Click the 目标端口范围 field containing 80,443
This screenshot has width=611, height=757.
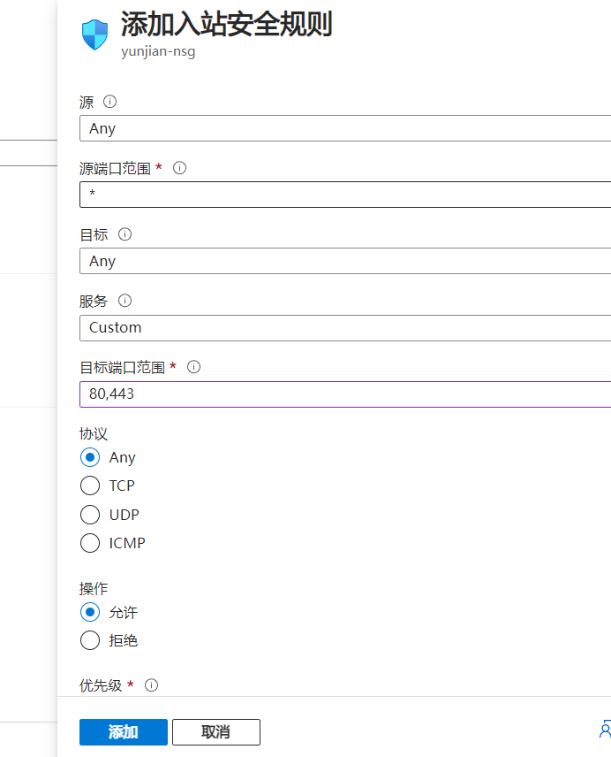[x=344, y=394]
